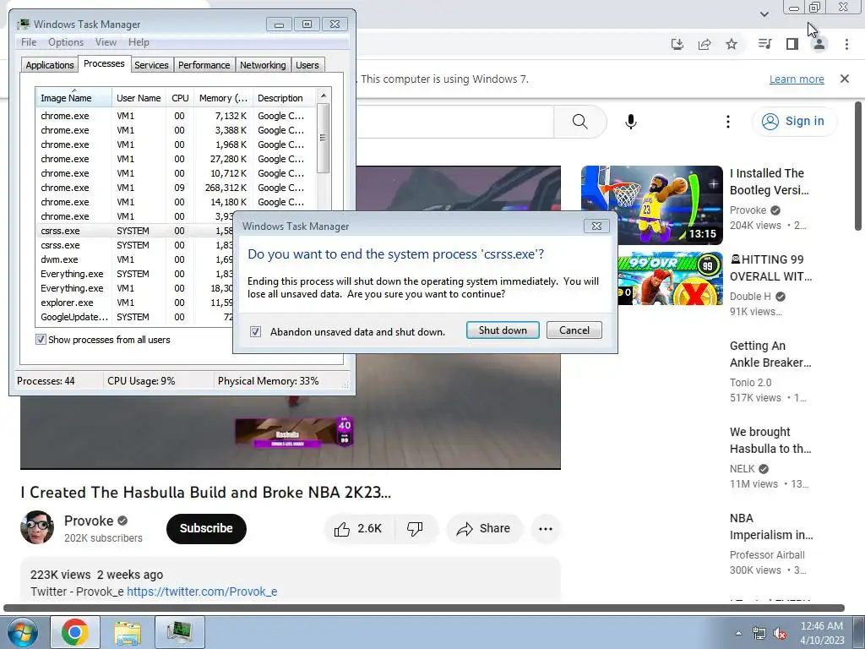The height and width of the screenshot is (649, 865).
Task: Start voice search with the microphone icon
Action: click(631, 122)
